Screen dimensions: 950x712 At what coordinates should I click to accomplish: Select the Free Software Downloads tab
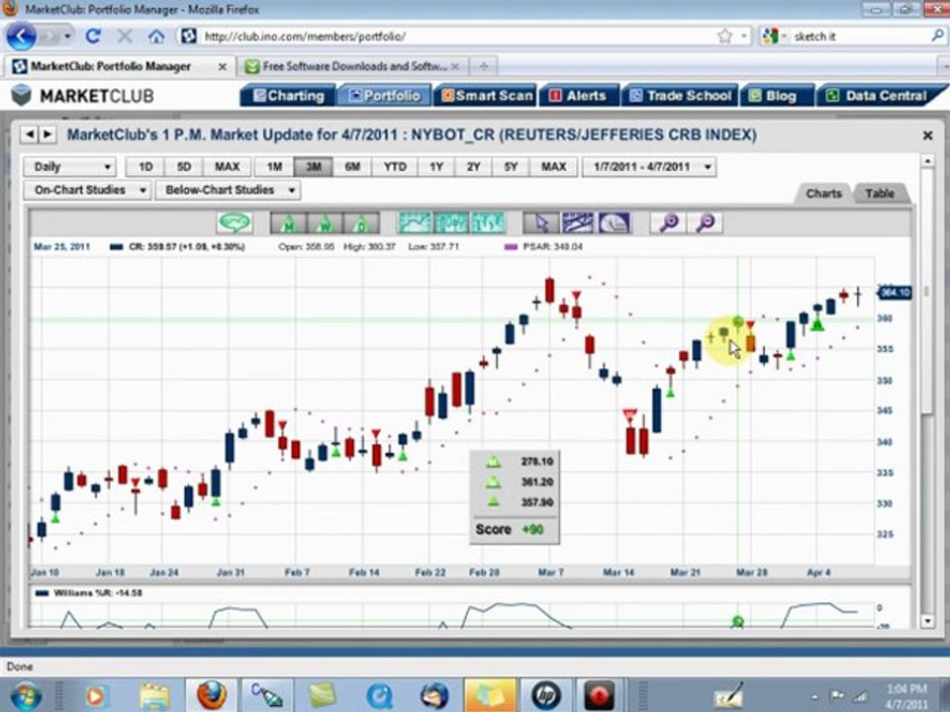353,66
